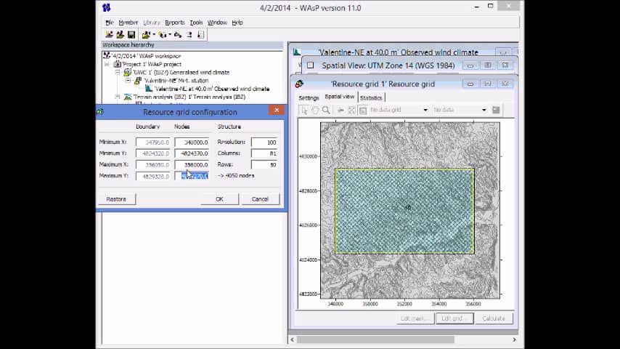Click the data grid layout icon
The height and width of the screenshot is (349, 620).
pos(363,110)
